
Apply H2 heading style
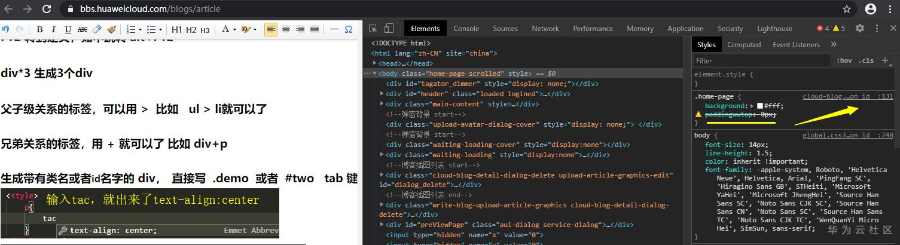click(191, 29)
